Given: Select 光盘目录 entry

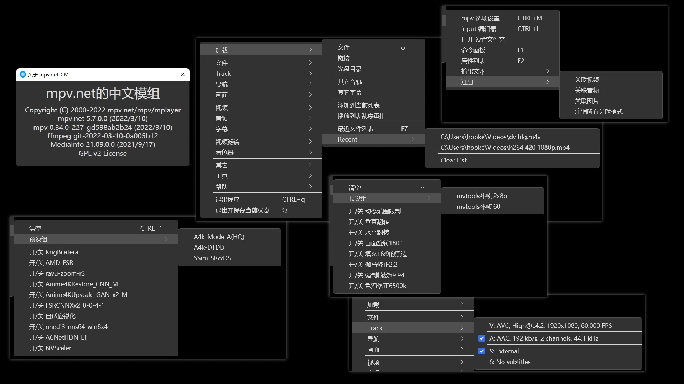Looking at the screenshot, I should (x=374, y=69).
